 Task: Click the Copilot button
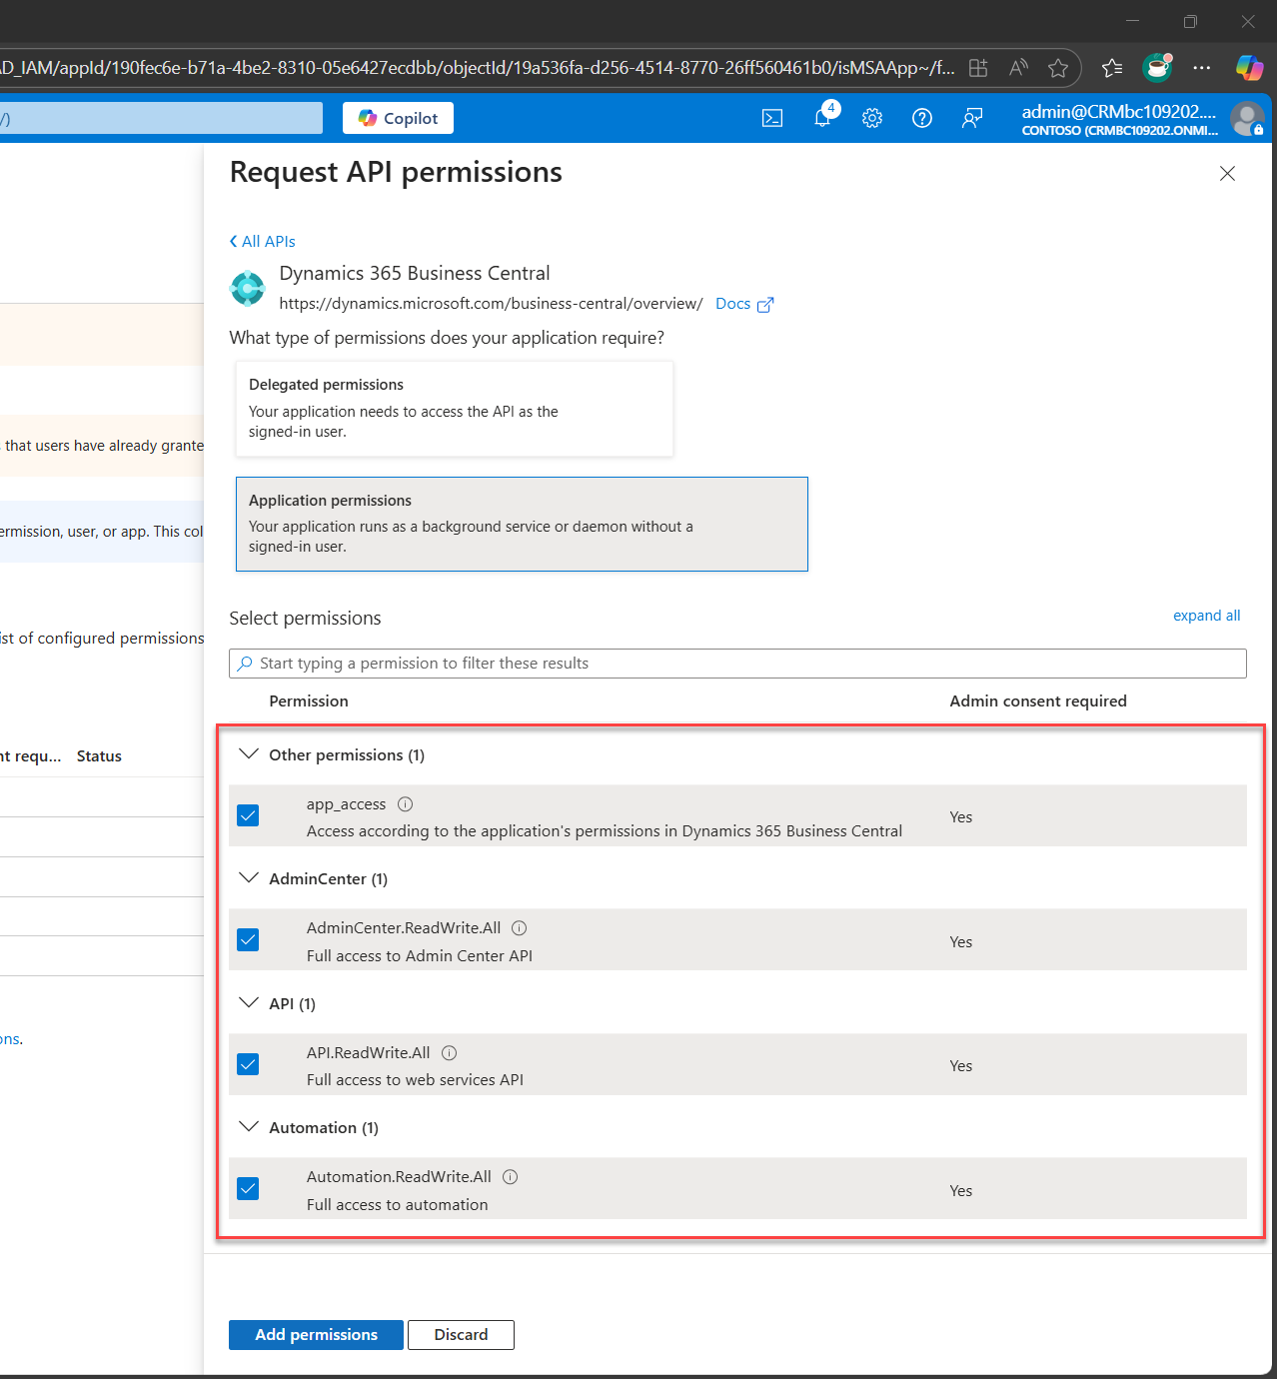pyautogui.click(x=398, y=118)
